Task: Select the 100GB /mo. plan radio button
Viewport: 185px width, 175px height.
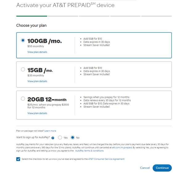Action: 23,40
